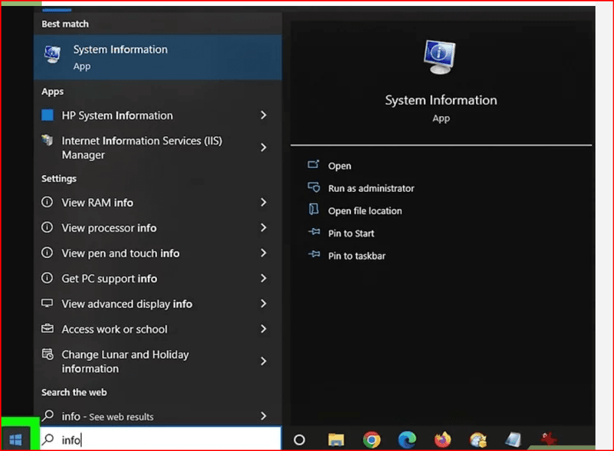This screenshot has width=614, height=451.
Task: Launch File Explorer from the taskbar
Action: [337, 440]
